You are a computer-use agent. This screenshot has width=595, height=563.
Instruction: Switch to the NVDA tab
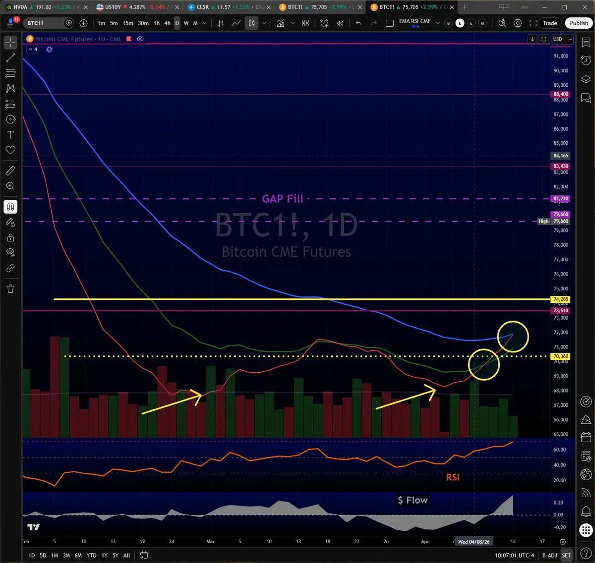tap(46, 7)
